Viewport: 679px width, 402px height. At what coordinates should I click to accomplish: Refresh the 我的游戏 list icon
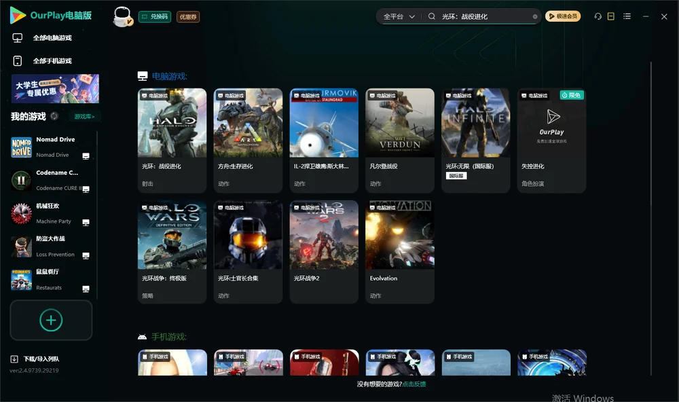[x=54, y=116]
